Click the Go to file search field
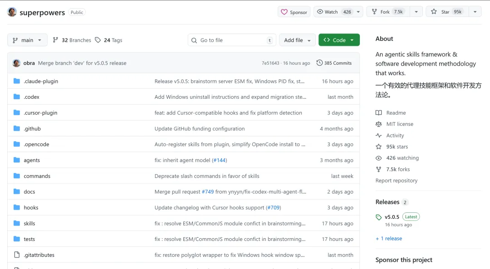 coord(231,40)
